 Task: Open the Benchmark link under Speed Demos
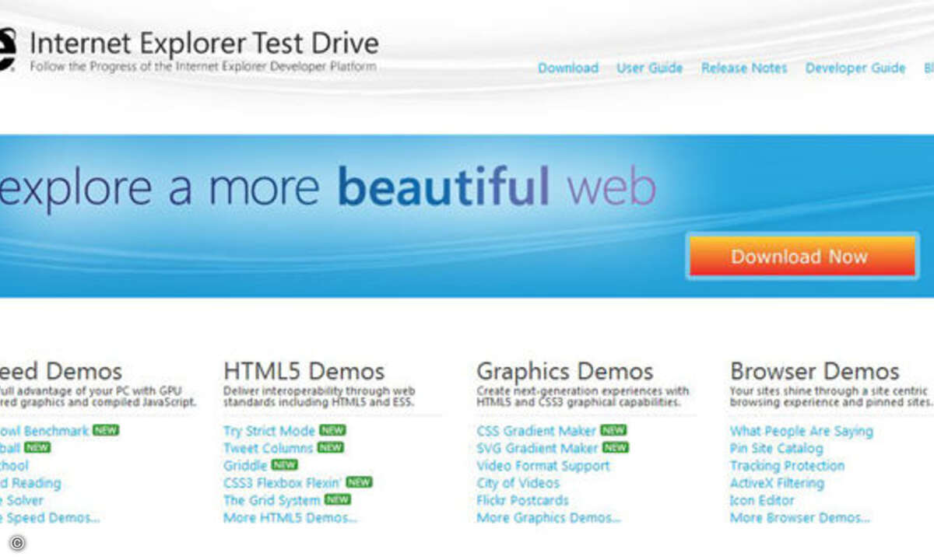[x=44, y=431]
